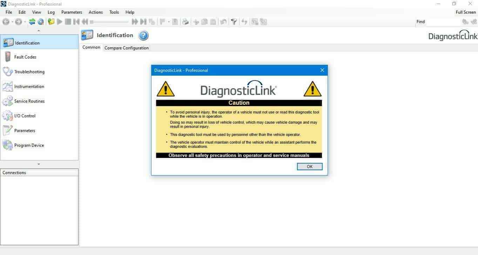Select Parameters in the sidebar
The height and width of the screenshot is (255, 478).
coord(39,131)
